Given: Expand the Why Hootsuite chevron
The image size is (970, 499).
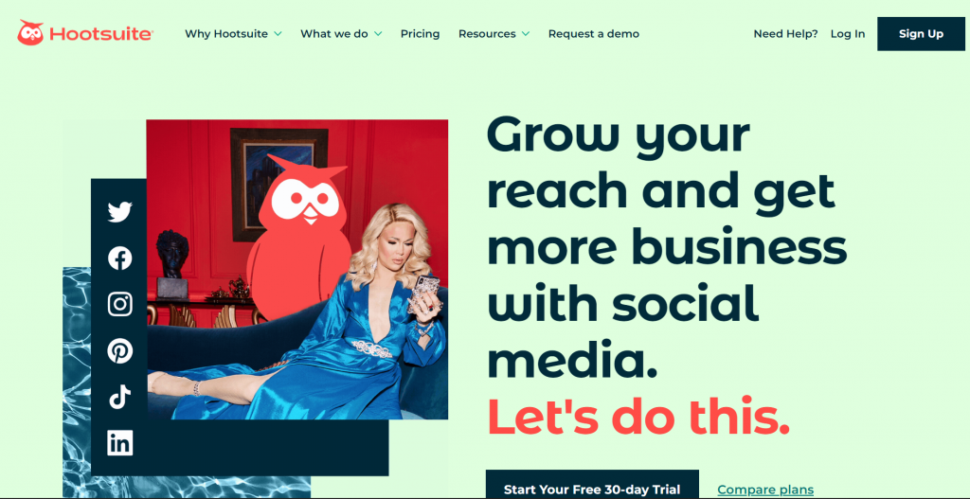Looking at the screenshot, I should pyautogui.click(x=278, y=34).
